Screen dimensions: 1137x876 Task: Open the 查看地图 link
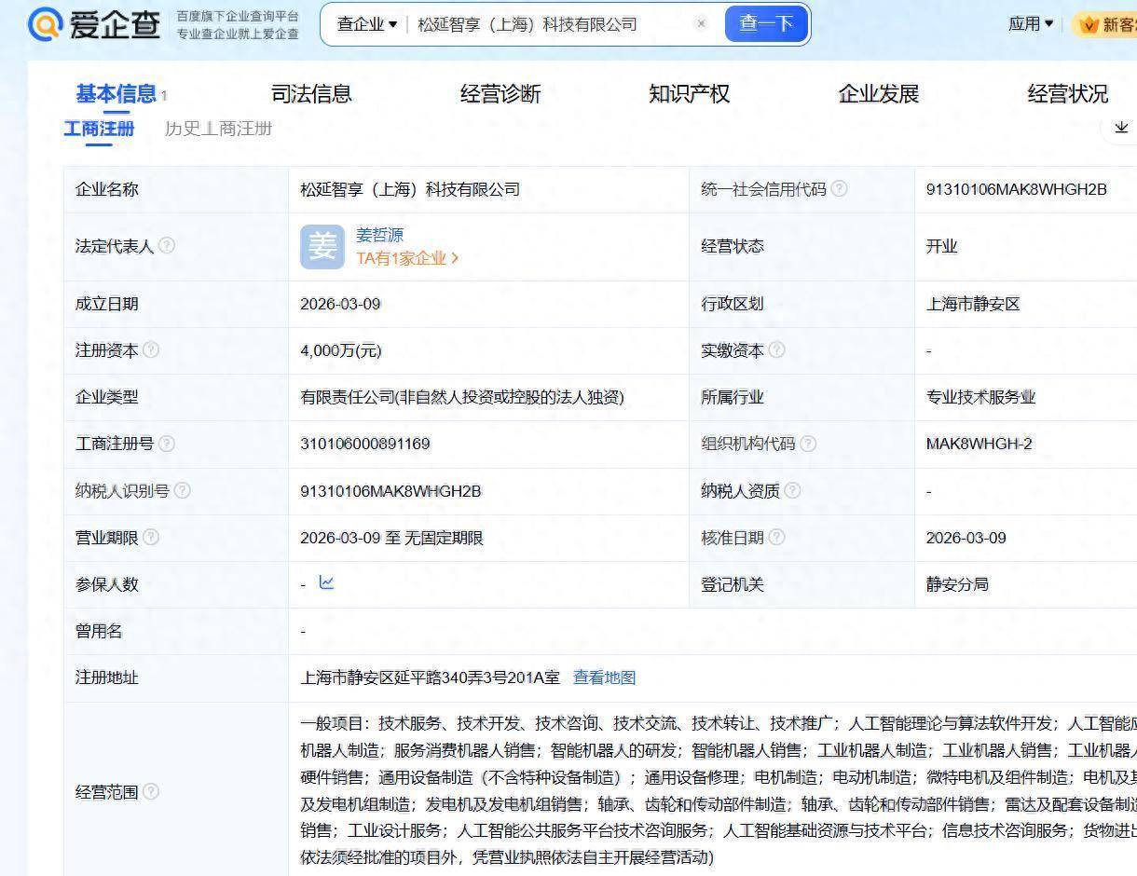point(604,678)
